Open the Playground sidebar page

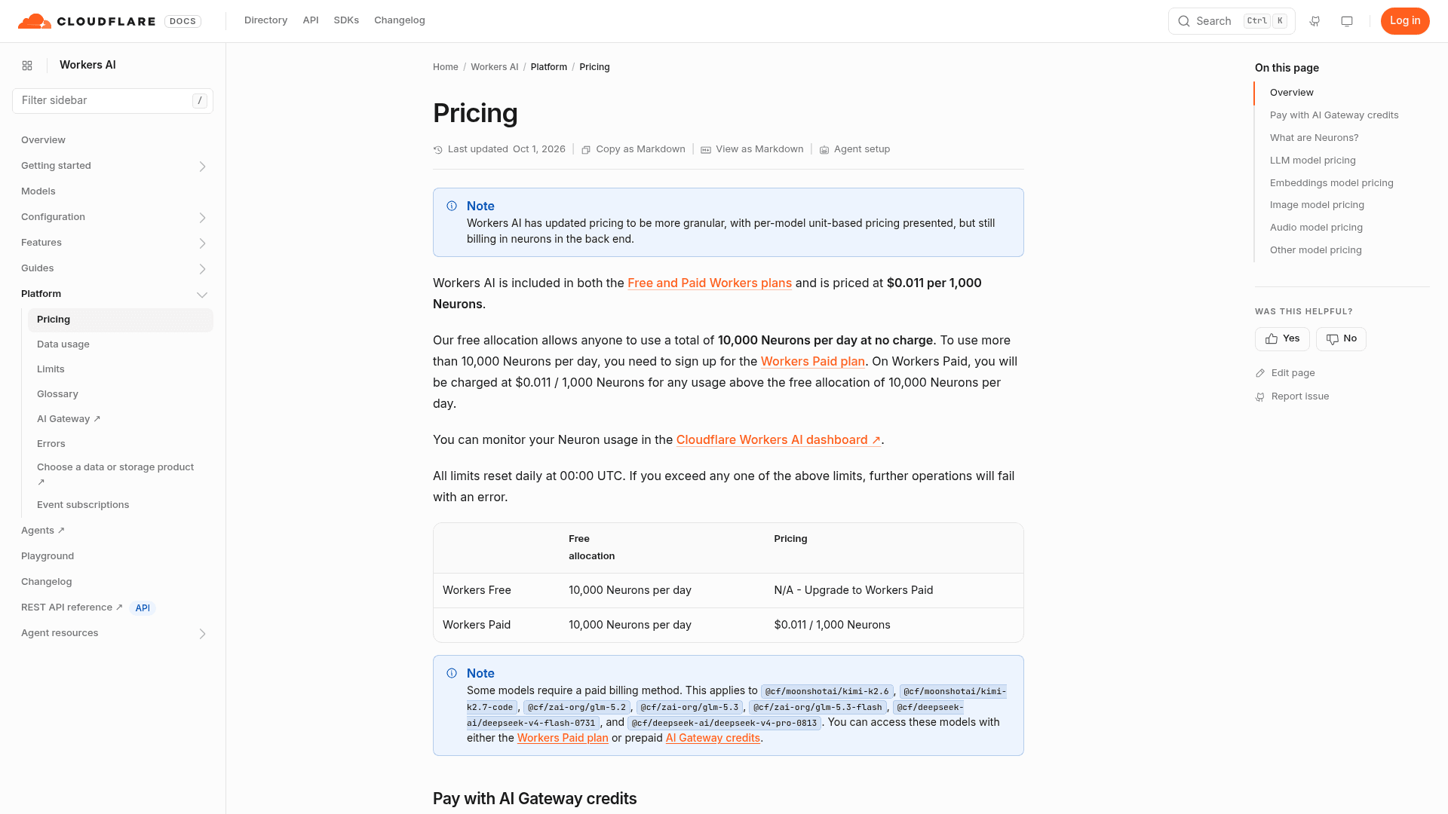pos(48,556)
